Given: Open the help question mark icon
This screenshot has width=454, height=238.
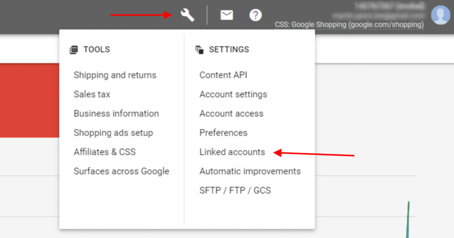Looking at the screenshot, I should pos(255,15).
